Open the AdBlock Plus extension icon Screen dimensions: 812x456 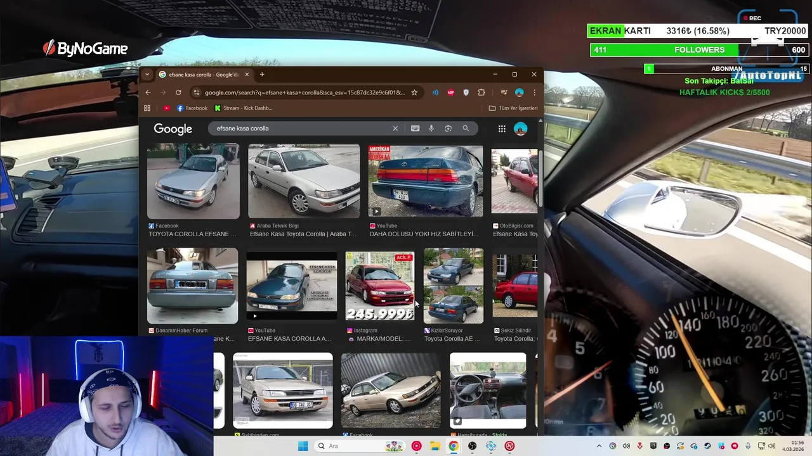click(x=451, y=92)
